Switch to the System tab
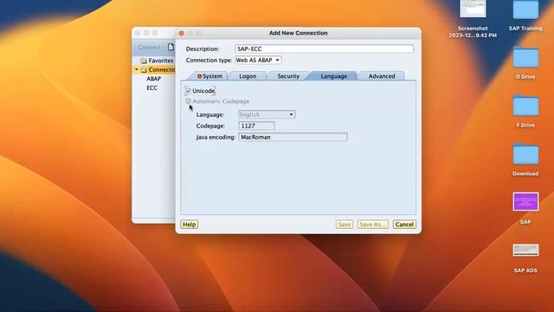 pyautogui.click(x=209, y=76)
